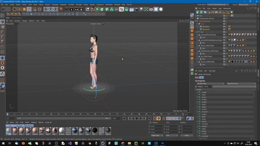Open the Size dropdown in coordinates panel
The width and height of the screenshot is (260, 146).
tap(171, 135)
